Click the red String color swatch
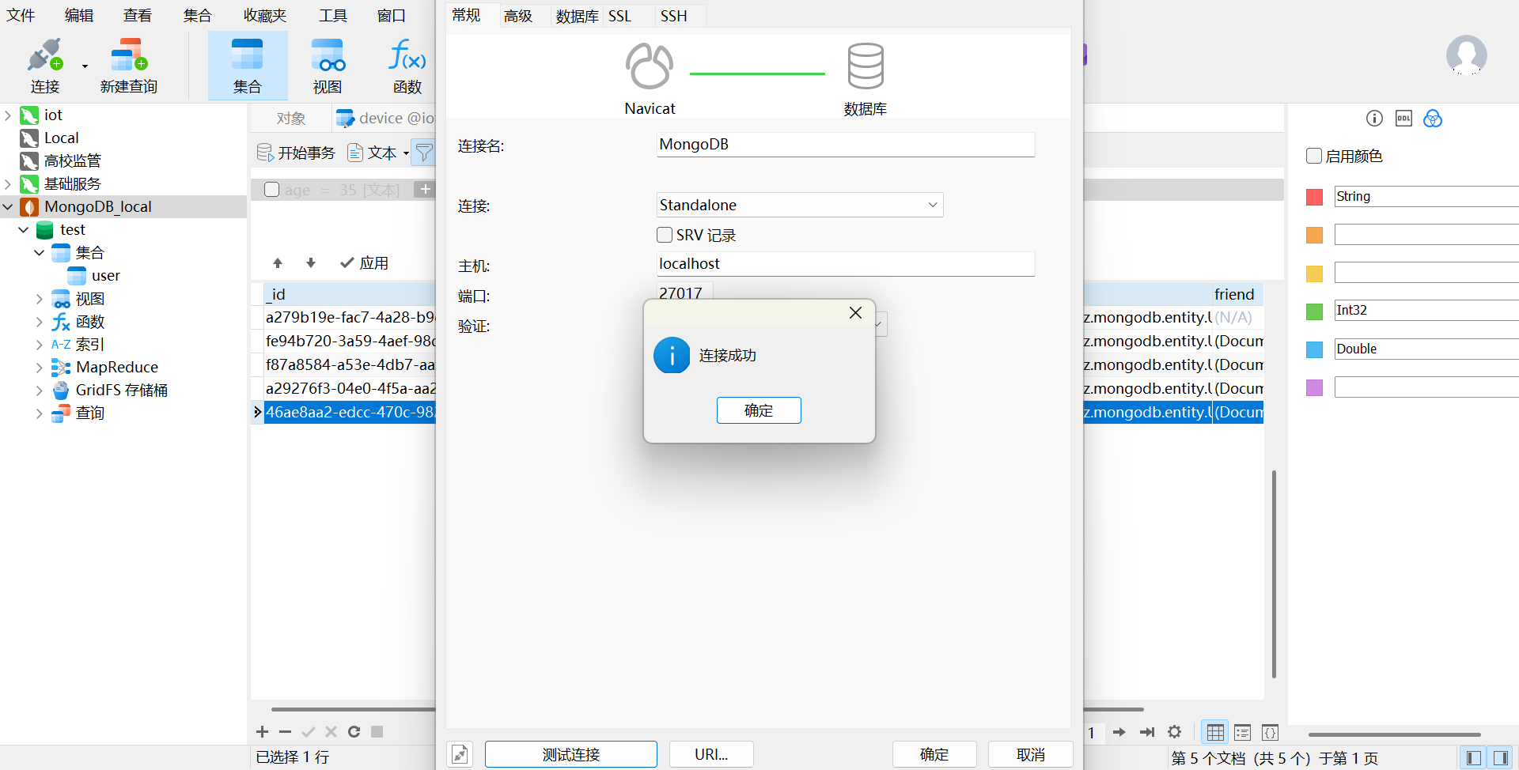Screen dimensions: 1519x770 click(x=1315, y=197)
